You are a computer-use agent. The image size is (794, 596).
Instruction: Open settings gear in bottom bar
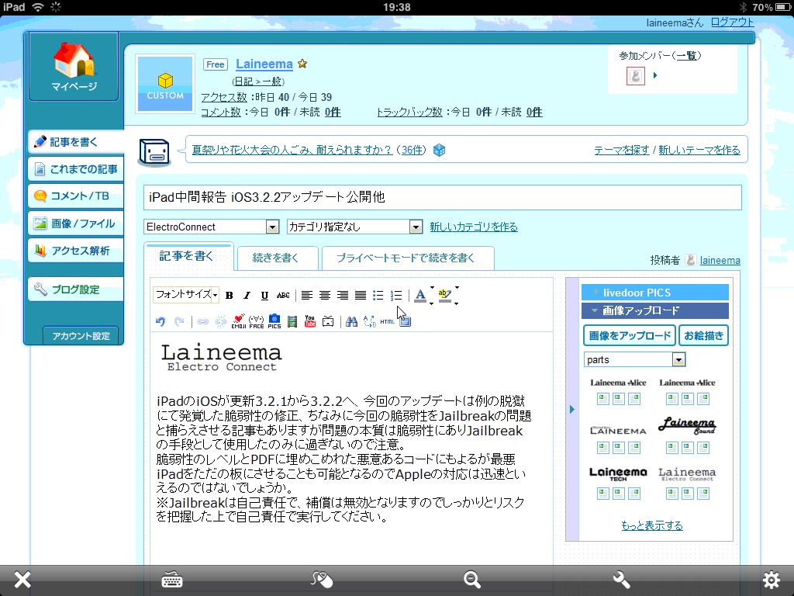tap(772, 580)
